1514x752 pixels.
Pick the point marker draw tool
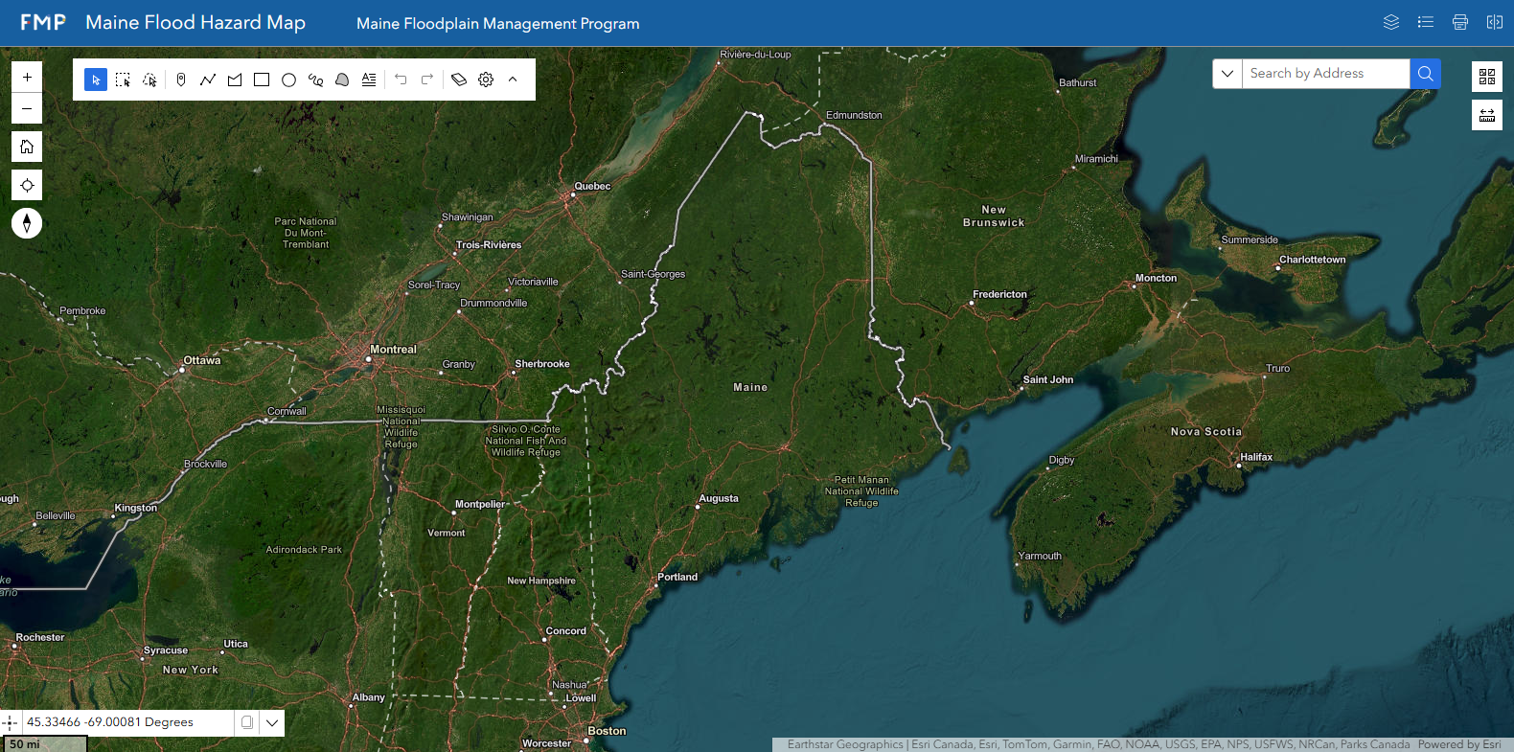[181, 80]
